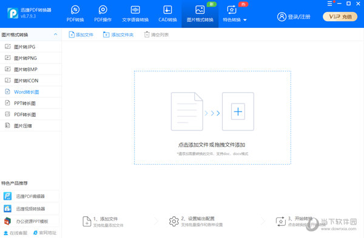Select 图片转JPG in sidebar

tap(31, 47)
